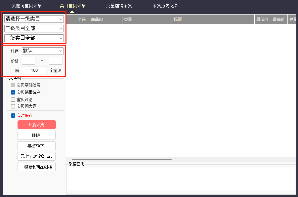
Task: Disable the 实时保存 checkbox
Action: [x=13, y=115]
